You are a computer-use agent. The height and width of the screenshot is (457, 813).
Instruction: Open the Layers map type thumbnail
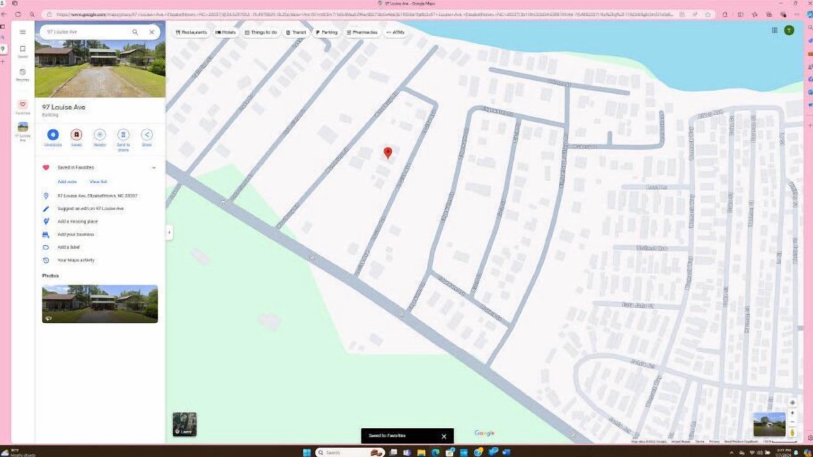click(x=184, y=424)
